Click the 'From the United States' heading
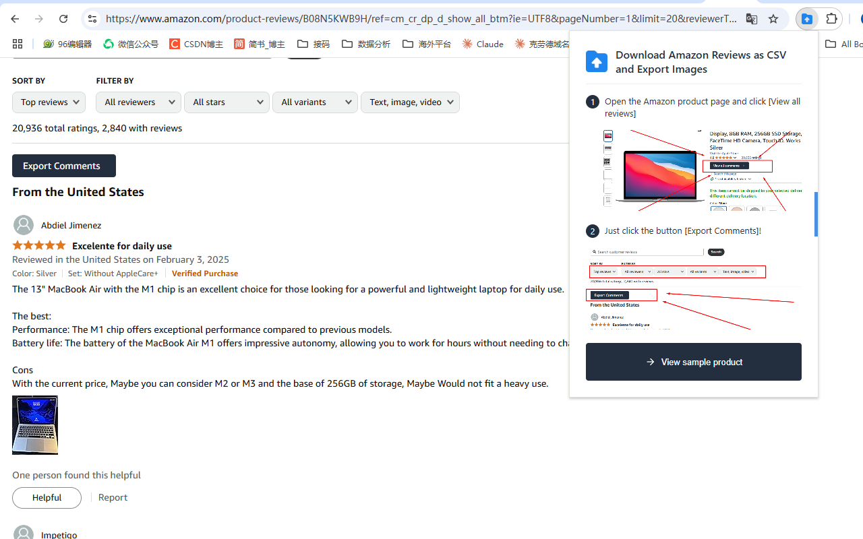This screenshot has width=863, height=539. (x=78, y=192)
